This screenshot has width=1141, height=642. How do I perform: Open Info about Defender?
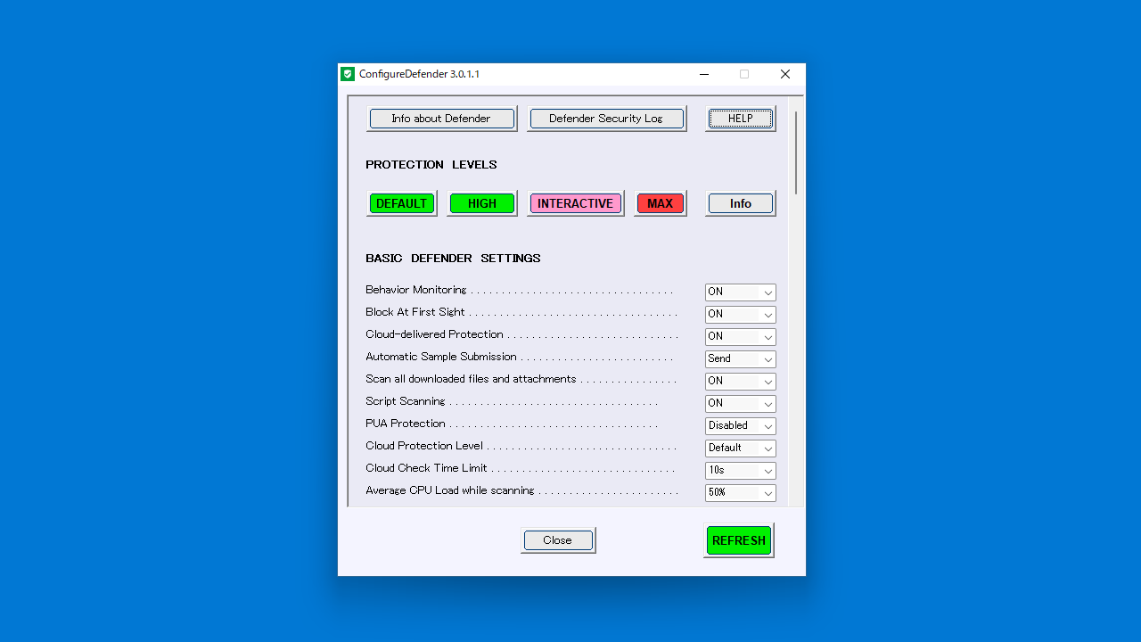(x=441, y=119)
